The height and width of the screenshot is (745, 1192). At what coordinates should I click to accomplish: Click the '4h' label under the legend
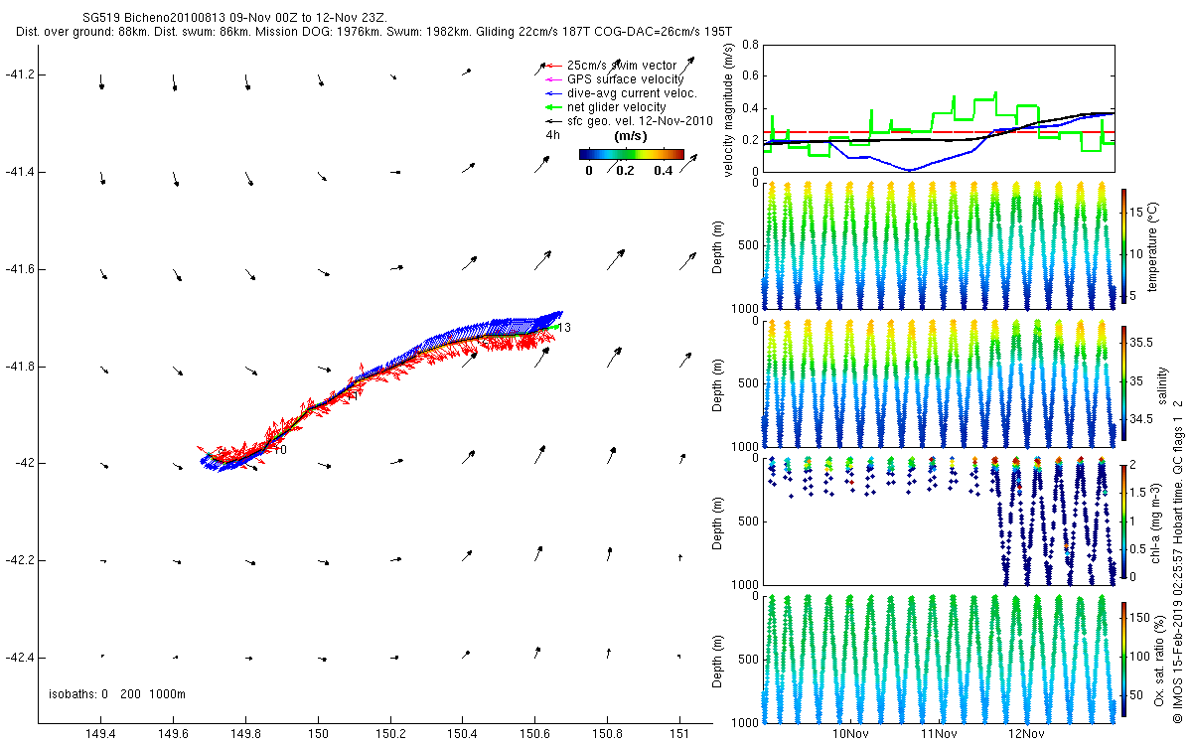552,135
